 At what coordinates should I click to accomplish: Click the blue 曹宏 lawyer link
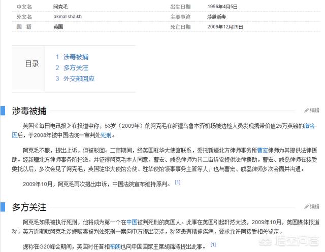tap(263, 151)
